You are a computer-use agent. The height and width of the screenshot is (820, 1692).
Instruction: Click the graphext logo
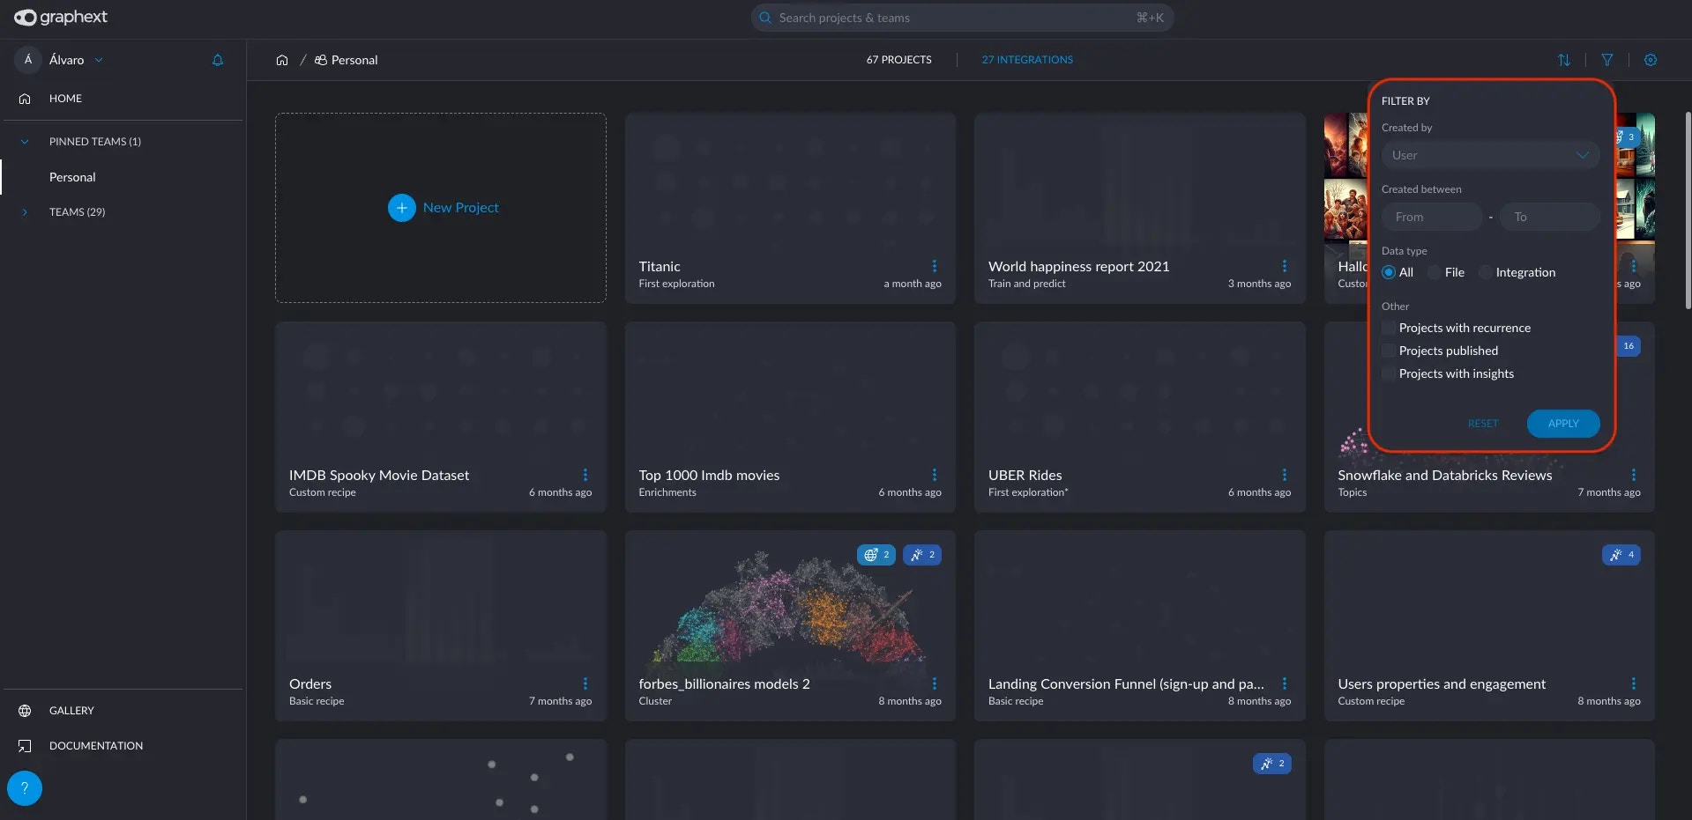59,17
